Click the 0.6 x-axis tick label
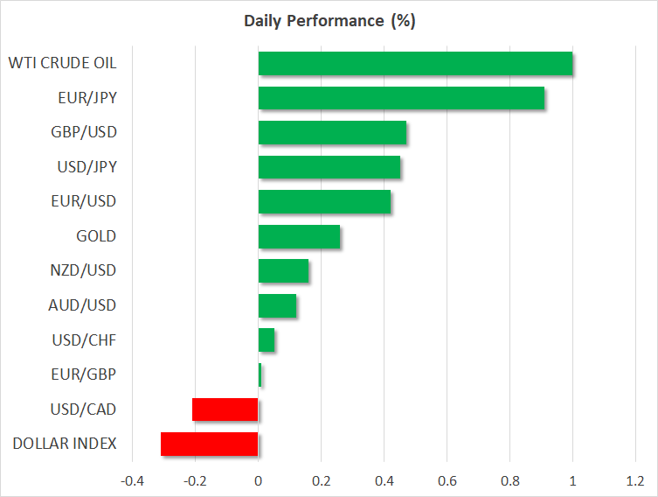This screenshot has width=658, height=497. coord(447,481)
